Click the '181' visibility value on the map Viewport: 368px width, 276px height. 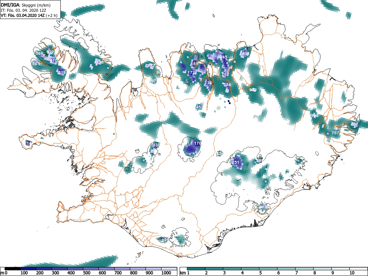click(x=194, y=64)
